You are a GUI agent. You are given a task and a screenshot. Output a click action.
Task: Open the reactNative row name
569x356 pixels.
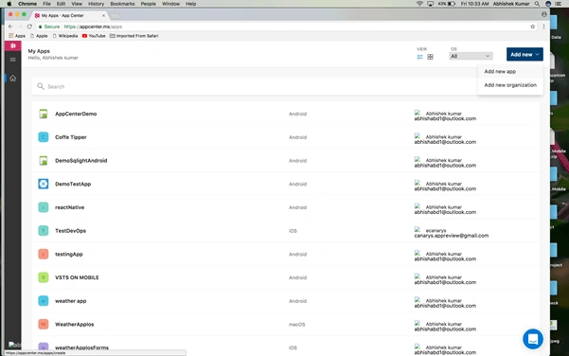coord(70,207)
